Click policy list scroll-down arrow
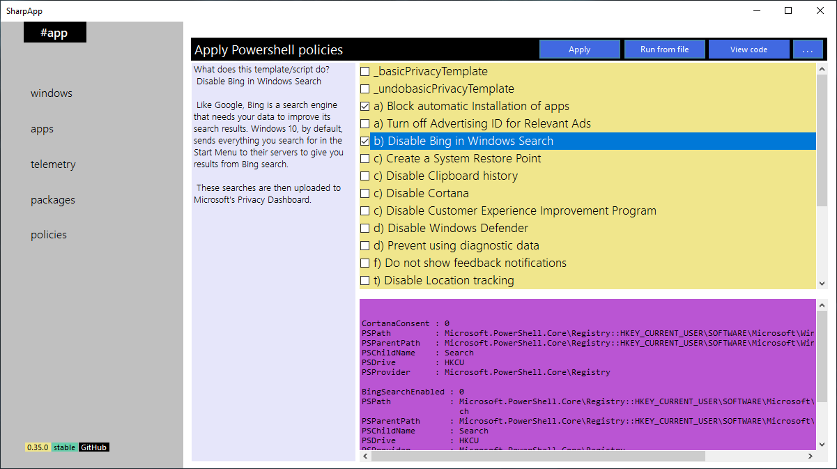Screen dimensions: 837x469 (x=822, y=284)
